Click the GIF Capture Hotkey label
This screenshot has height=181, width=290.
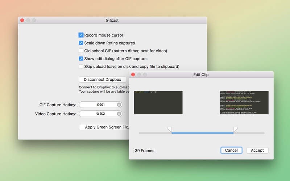[x=58, y=105]
